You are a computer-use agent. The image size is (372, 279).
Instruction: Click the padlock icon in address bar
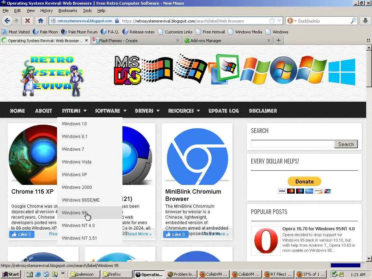tap(117, 21)
